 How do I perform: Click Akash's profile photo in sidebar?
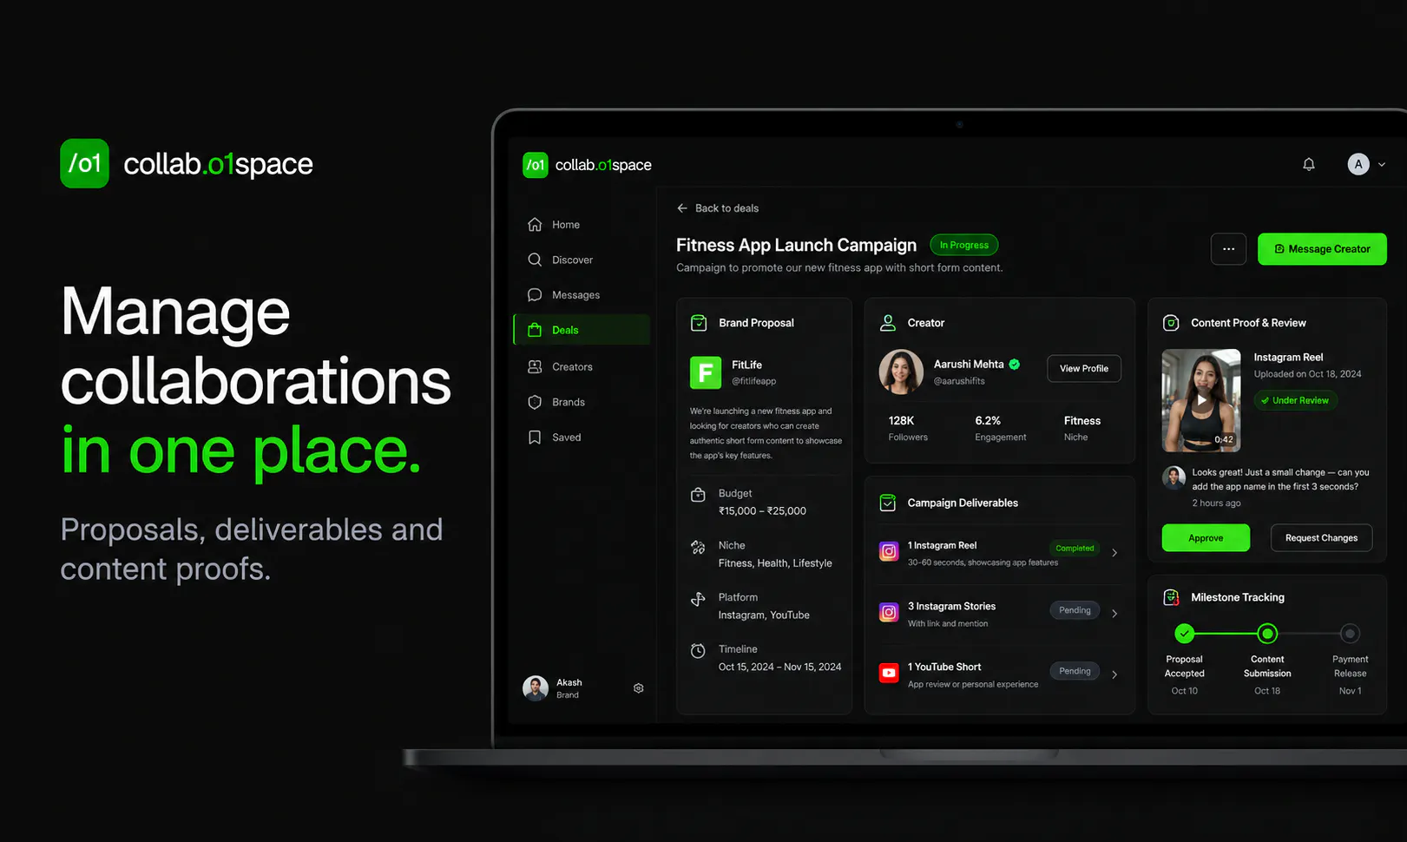tap(536, 688)
